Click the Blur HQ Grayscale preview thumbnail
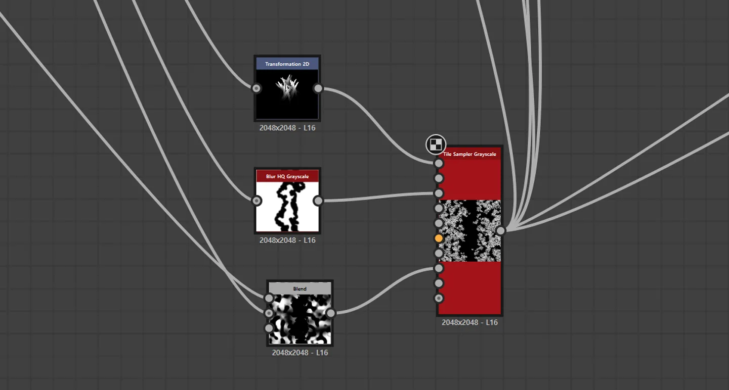The image size is (729, 390). click(287, 207)
